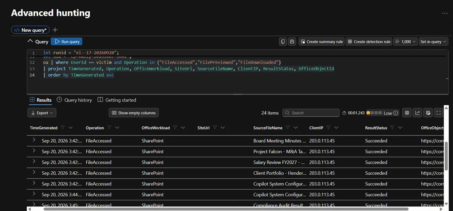The height and width of the screenshot is (211, 453).
Task: Open ResultStatus column sort chevron
Action: pos(400,128)
